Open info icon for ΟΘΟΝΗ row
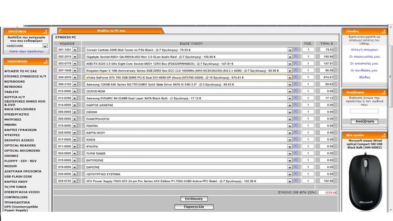 point(295,112)
